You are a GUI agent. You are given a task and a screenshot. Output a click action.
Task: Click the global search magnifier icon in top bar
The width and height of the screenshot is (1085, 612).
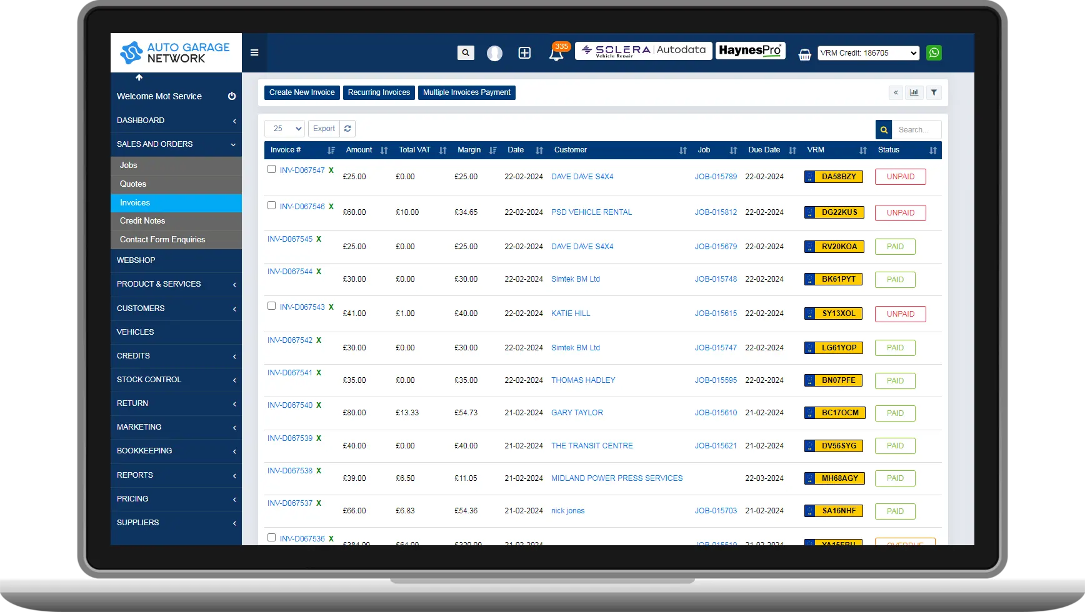(466, 52)
